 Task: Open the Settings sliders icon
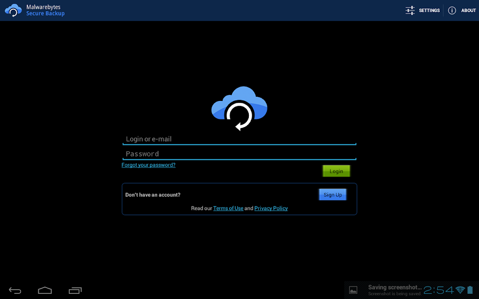pos(410,10)
